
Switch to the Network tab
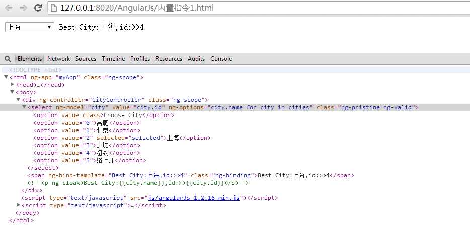tap(58, 59)
